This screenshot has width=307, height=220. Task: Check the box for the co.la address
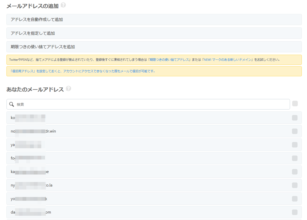[294, 185]
